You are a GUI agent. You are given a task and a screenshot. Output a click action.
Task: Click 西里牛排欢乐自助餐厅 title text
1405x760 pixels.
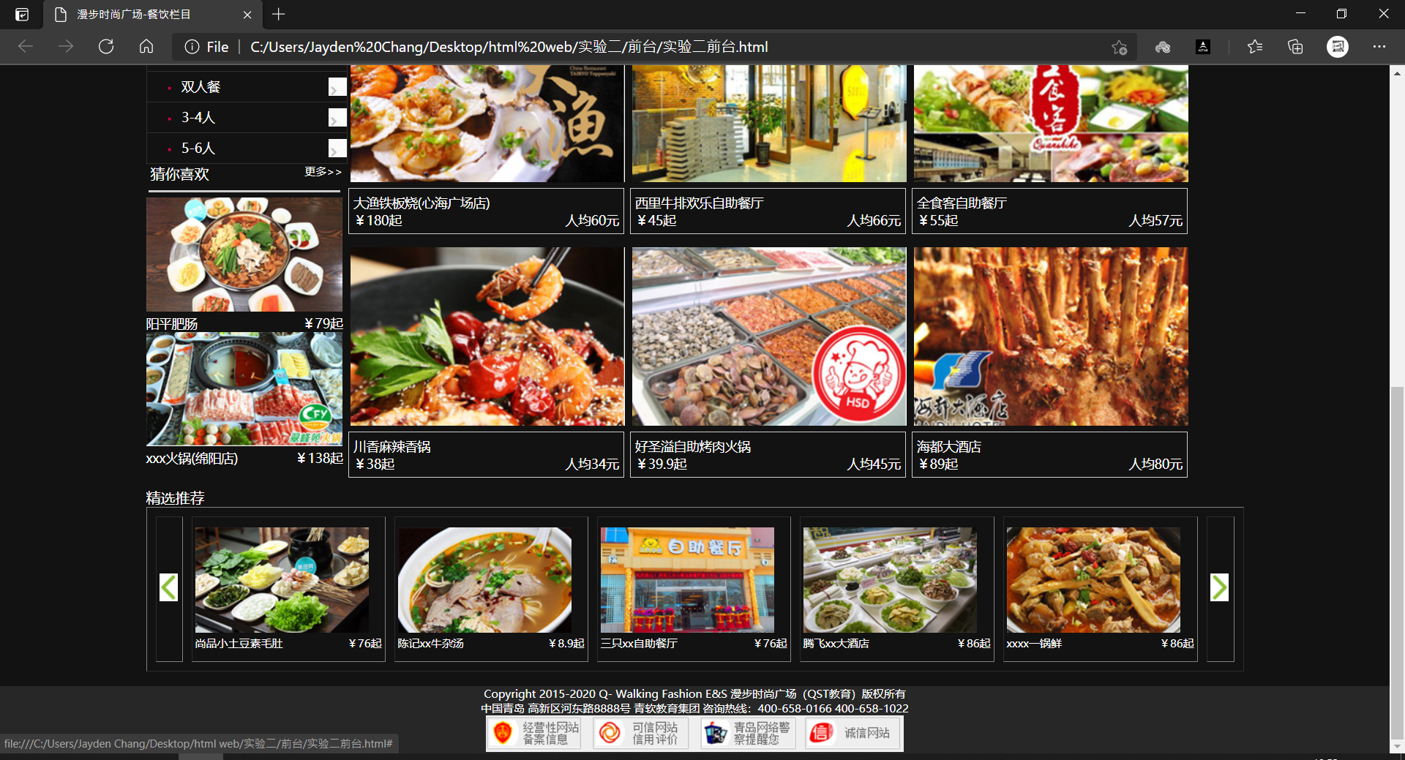pyautogui.click(x=700, y=203)
